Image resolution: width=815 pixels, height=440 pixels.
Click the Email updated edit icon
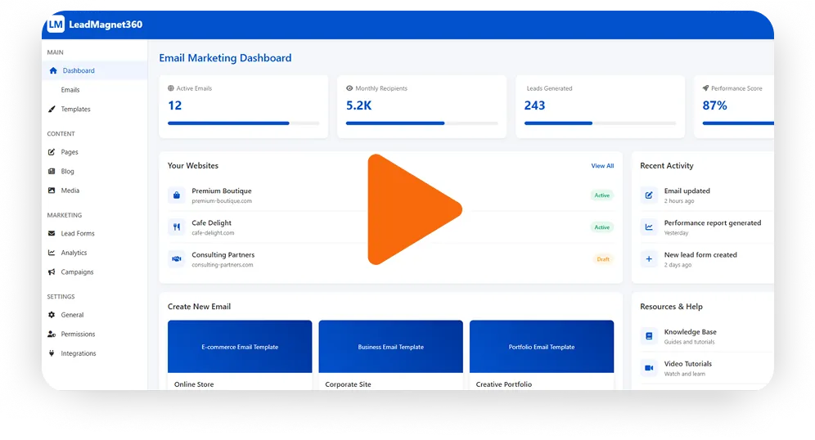(649, 195)
